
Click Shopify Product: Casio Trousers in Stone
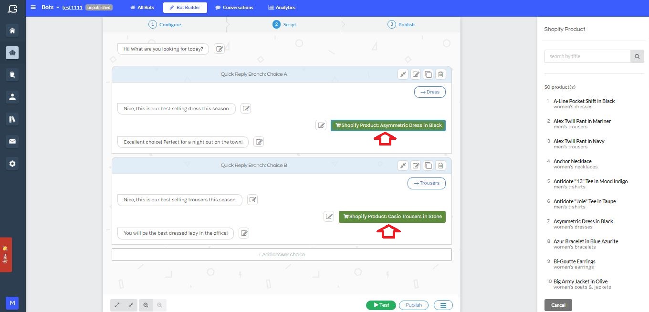coord(392,217)
